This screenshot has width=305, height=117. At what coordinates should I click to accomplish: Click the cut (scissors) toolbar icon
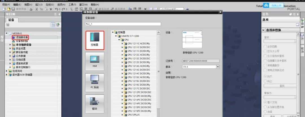click(x=36, y=9)
